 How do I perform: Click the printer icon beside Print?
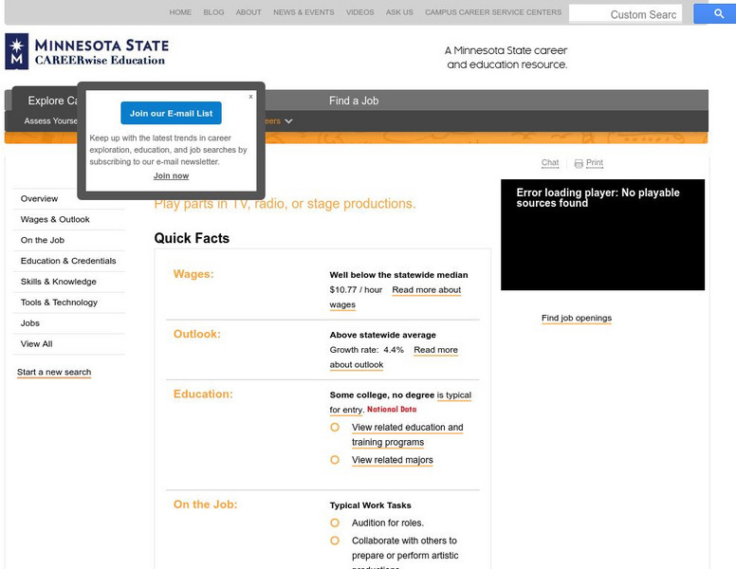(x=579, y=163)
